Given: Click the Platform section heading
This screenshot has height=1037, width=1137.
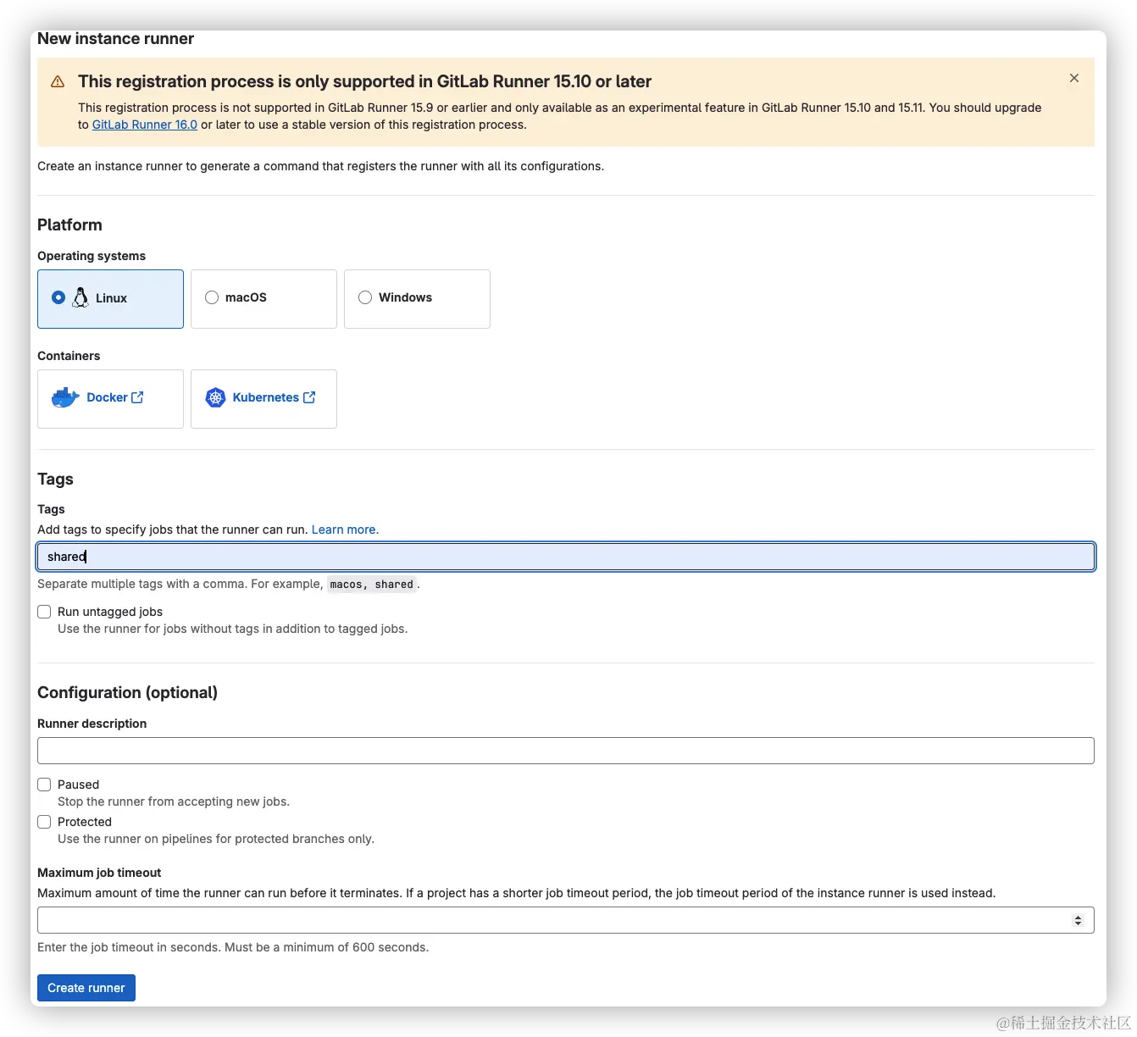Looking at the screenshot, I should (69, 225).
